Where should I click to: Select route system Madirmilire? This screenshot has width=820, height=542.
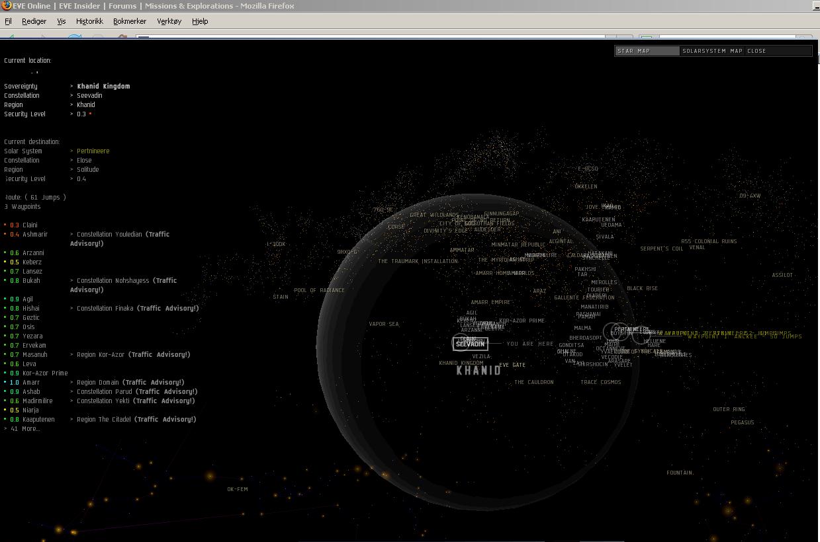click(x=38, y=401)
